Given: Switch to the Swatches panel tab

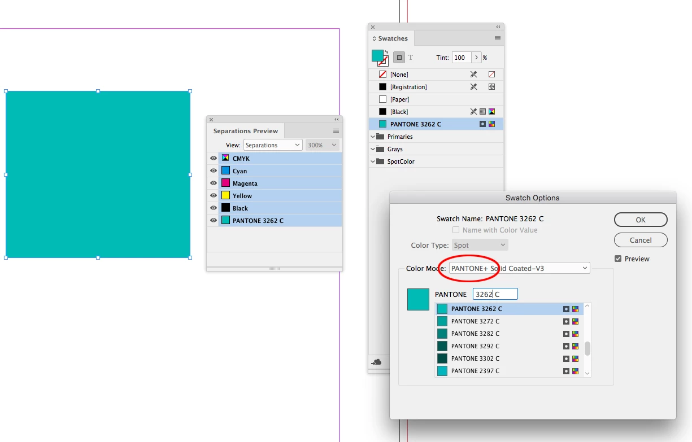Looking at the screenshot, I should coord(390,38).
